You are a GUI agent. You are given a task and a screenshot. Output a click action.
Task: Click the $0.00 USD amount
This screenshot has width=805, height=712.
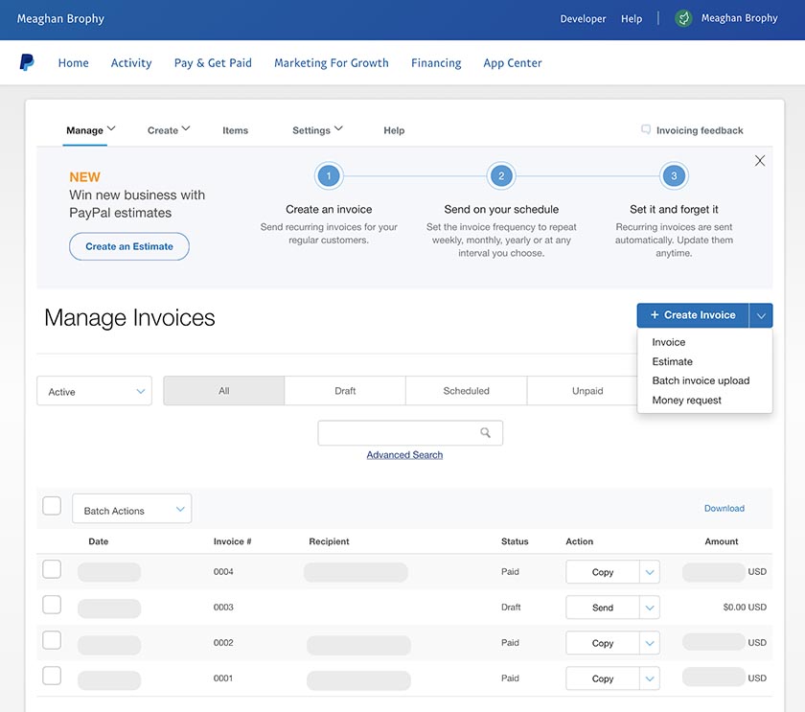745,607
